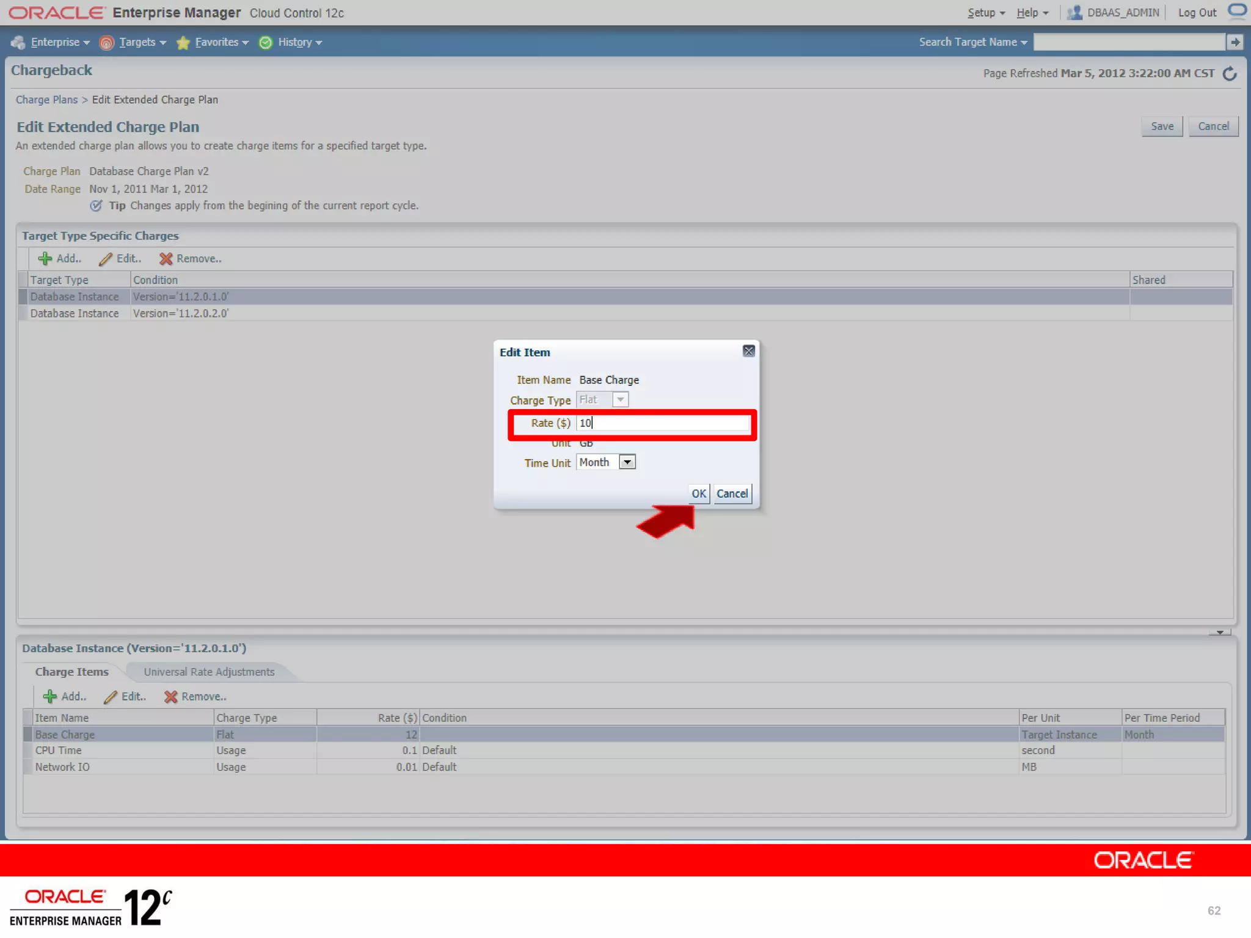The width and height of the screenshot is (1251, 938).
Task: Click the pencil Edit icon in Target Type toolbar
Action: point(106,259)
